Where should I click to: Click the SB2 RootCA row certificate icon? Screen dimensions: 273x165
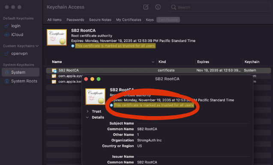[x=54, y=70]
